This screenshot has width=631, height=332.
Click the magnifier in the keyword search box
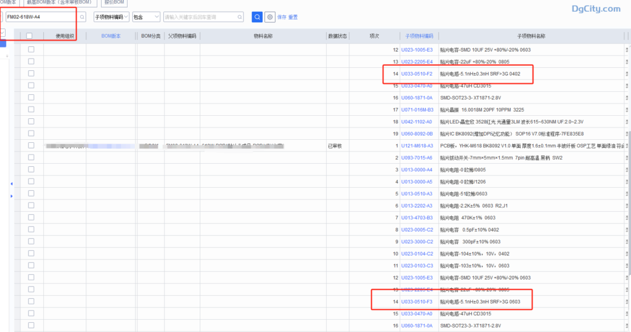point(239,17)
